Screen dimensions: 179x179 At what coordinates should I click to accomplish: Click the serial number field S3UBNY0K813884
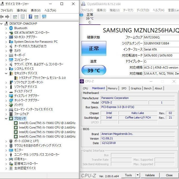[x=161, y=43]
